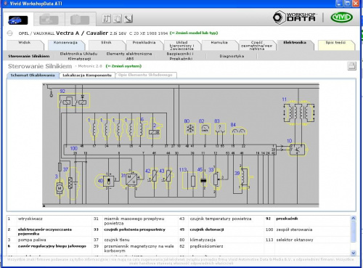Switch to Lokalizacja Komponentu tab

click(87, 76)
